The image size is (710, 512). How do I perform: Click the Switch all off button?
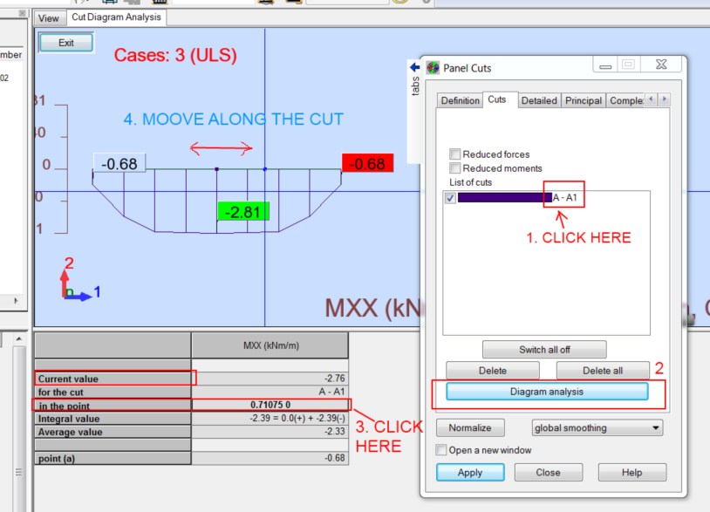coord(544,350)
